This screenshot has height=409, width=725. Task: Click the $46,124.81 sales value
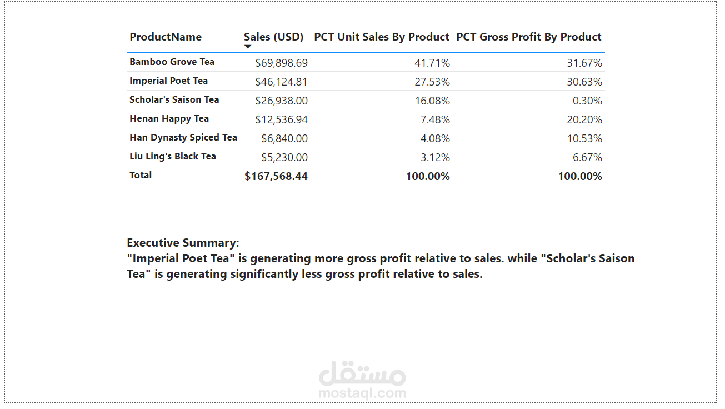tap(282, 82)
